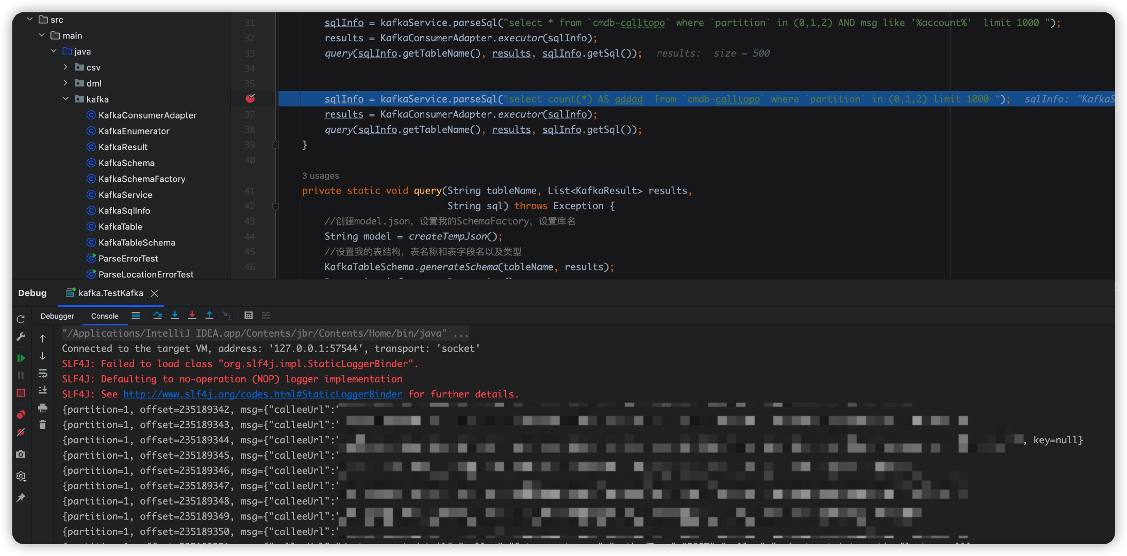Image resolution: width=1127 pixels, height=556 pixels.
Task: Expand the csv folder
Action: point(65,67)
